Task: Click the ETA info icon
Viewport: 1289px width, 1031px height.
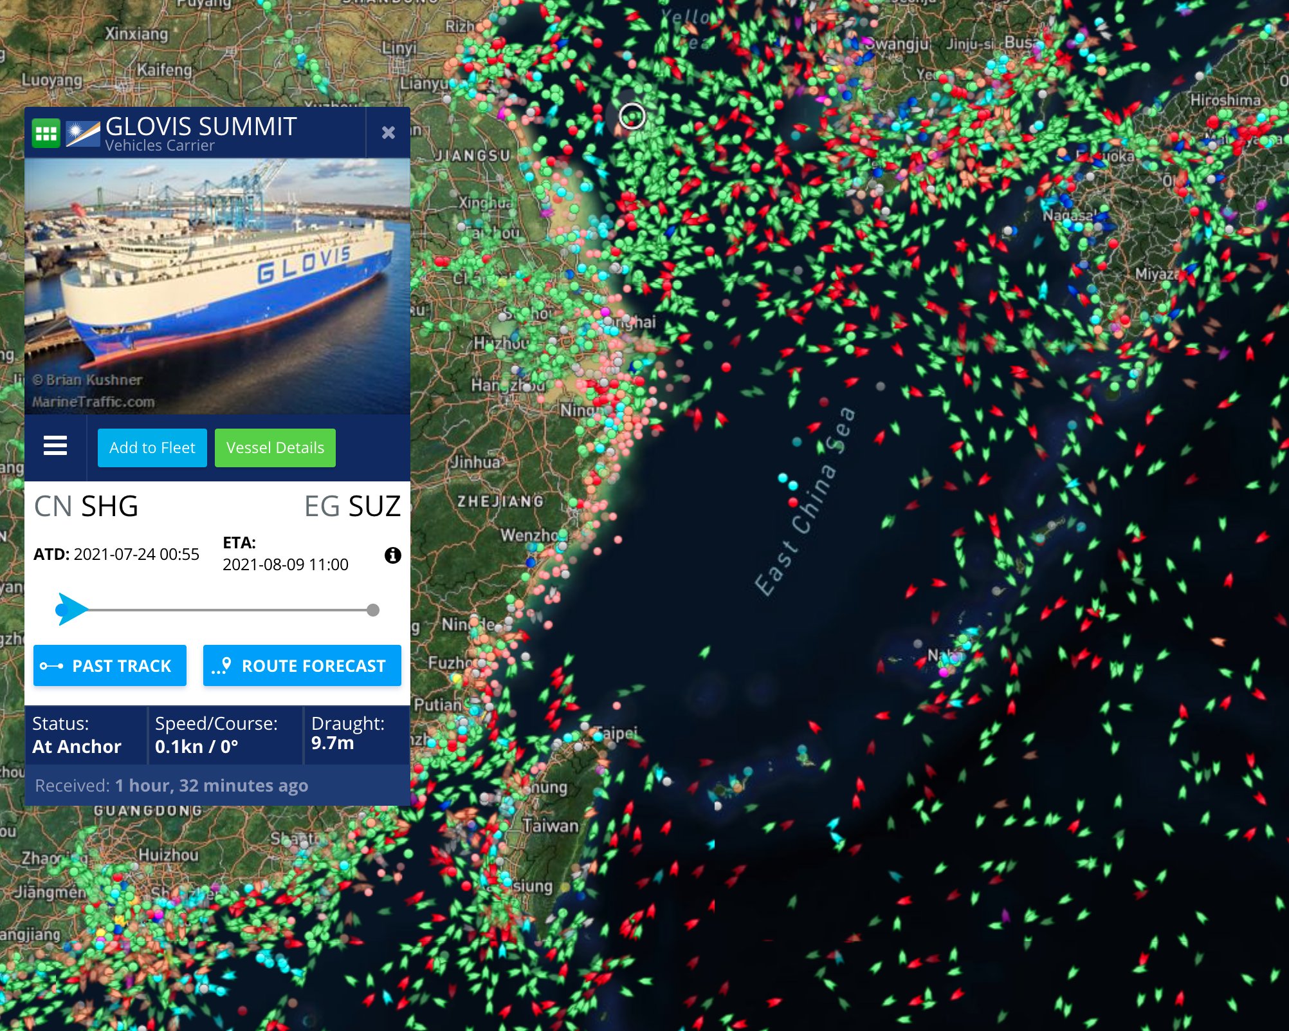Action: pyautogui.click(x=392, y=555)
